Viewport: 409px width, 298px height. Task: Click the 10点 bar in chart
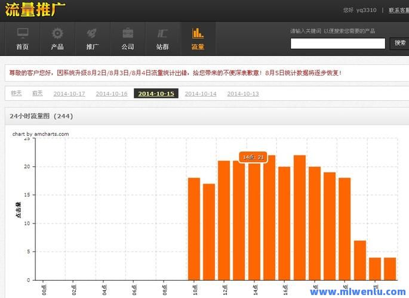tap(194, 229)
